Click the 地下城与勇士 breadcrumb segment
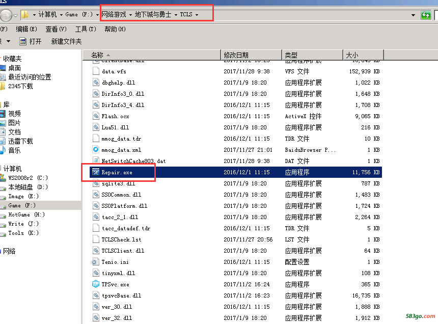The height and width of the screenshot is (324, 438). coord(153,14)
